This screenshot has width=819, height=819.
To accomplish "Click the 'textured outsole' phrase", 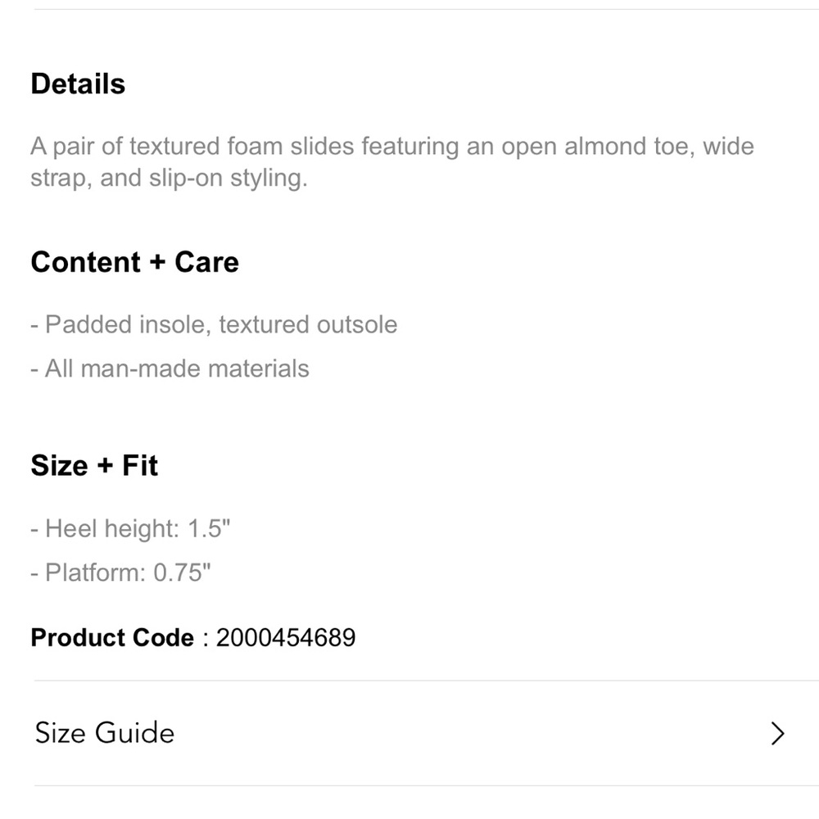I will click(x=308, y=325).
